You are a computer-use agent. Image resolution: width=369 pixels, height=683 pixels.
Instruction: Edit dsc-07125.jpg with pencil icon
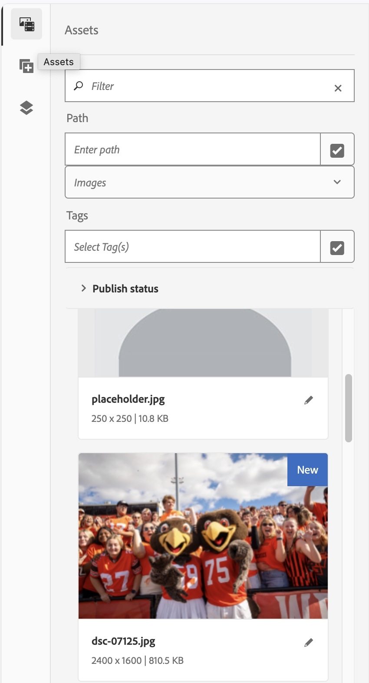pos(309,643)
